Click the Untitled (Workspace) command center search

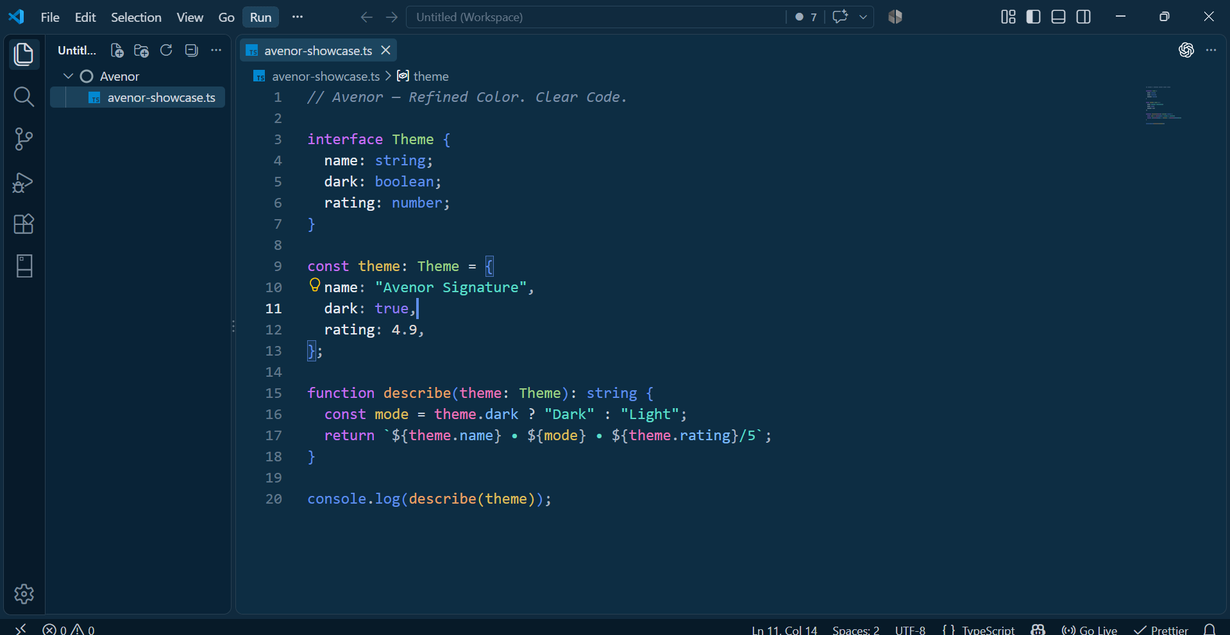coord(595,17)
